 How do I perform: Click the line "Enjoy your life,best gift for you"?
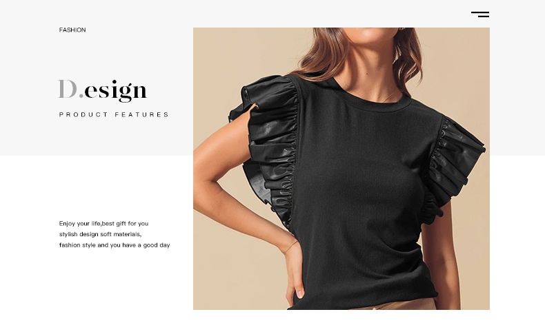(103, 223)
